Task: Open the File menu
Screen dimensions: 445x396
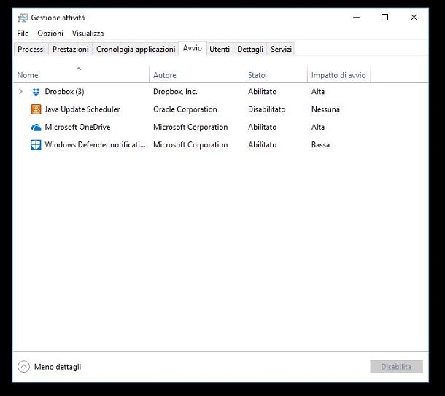Action: point(23,34)
